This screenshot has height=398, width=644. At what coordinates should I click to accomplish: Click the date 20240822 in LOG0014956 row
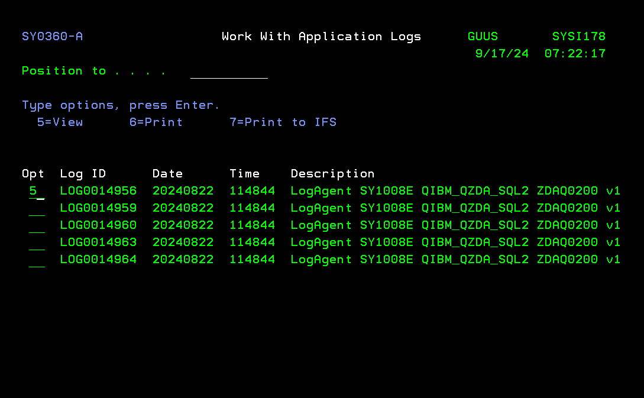[x=183, y=191]
